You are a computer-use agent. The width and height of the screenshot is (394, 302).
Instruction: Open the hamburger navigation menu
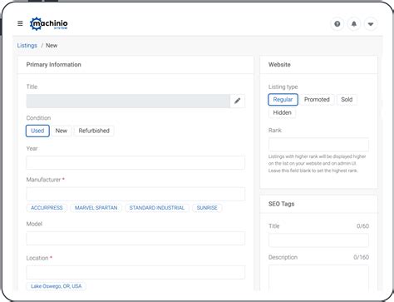[x=20, y=23]
